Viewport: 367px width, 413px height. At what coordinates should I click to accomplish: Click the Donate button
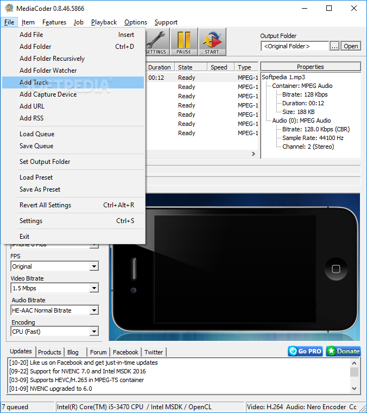pos(343,351)
